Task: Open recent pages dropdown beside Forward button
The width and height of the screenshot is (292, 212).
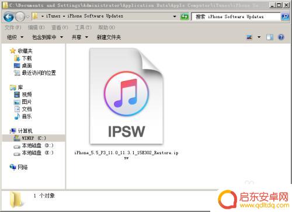Action: point(27,17)
